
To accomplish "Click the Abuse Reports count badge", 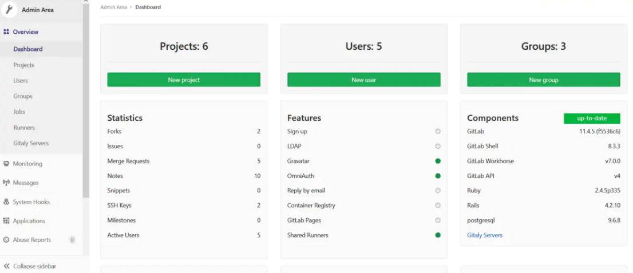I will 72,240.
